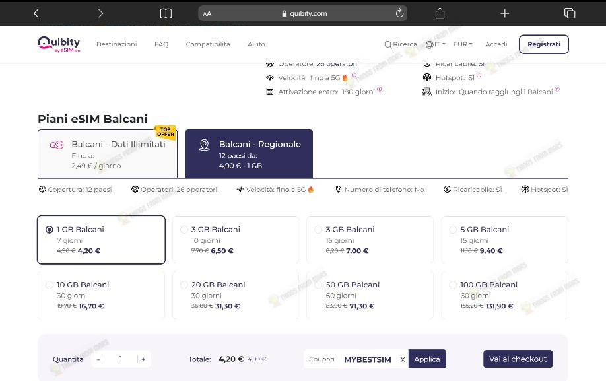
Task: Go back with the browser back arrow
Action: tap(36, 13)
